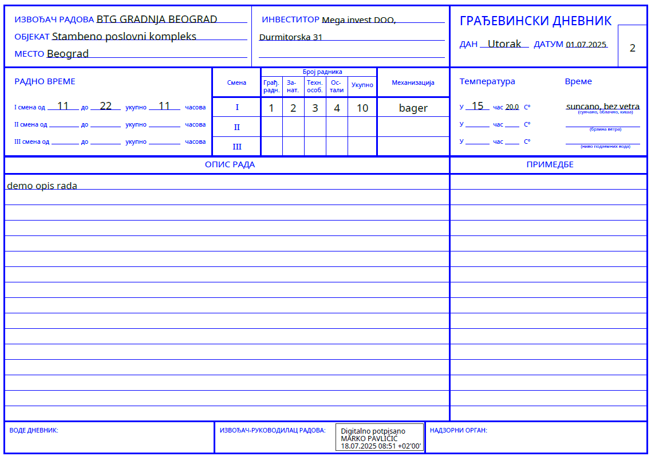Select the temperature value 20.0

[x=512, y=107]
